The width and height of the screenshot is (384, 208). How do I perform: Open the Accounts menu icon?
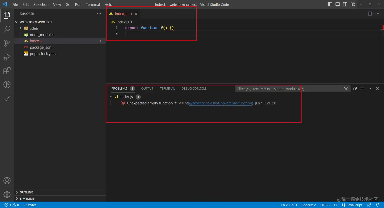[x=7, y=181]
